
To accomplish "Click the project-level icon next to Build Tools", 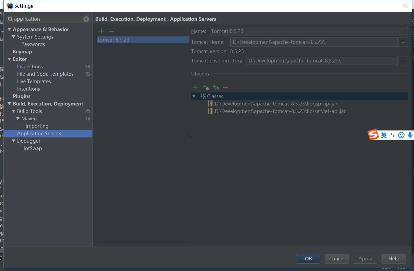I will pos(88,111).
